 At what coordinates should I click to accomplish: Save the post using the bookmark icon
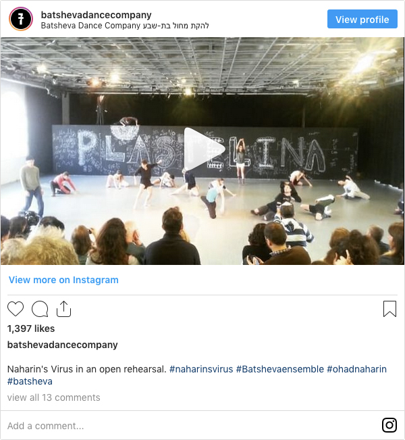point(389,309)
